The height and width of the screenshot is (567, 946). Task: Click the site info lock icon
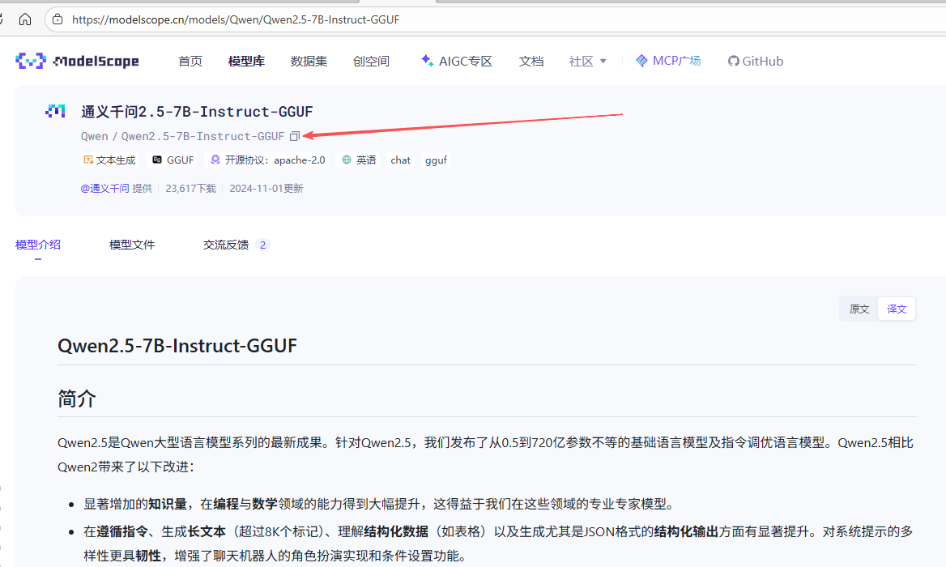(x=58, y=19)
